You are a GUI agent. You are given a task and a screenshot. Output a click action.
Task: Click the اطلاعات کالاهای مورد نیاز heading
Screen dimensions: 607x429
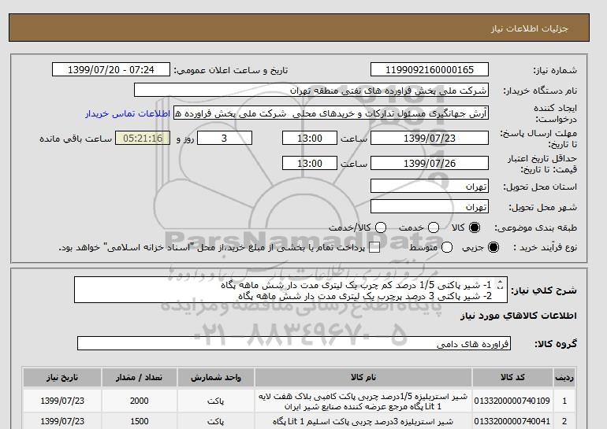(519, 316)
